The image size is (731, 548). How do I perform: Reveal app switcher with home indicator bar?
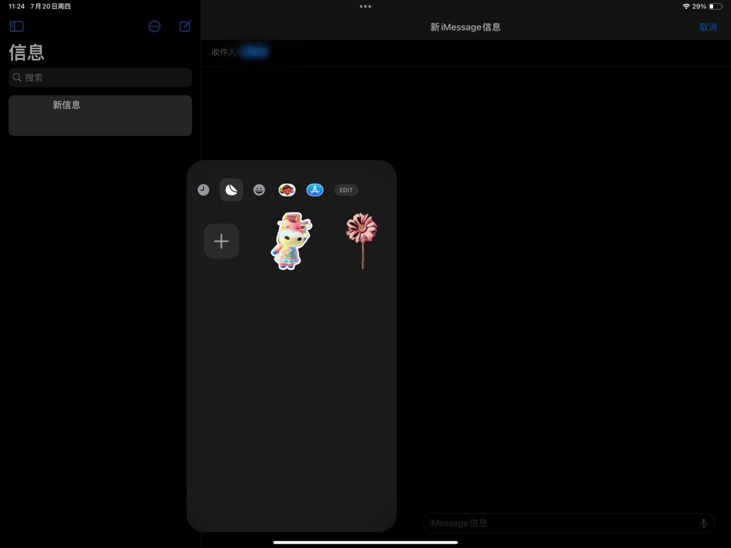coord(365,542)
